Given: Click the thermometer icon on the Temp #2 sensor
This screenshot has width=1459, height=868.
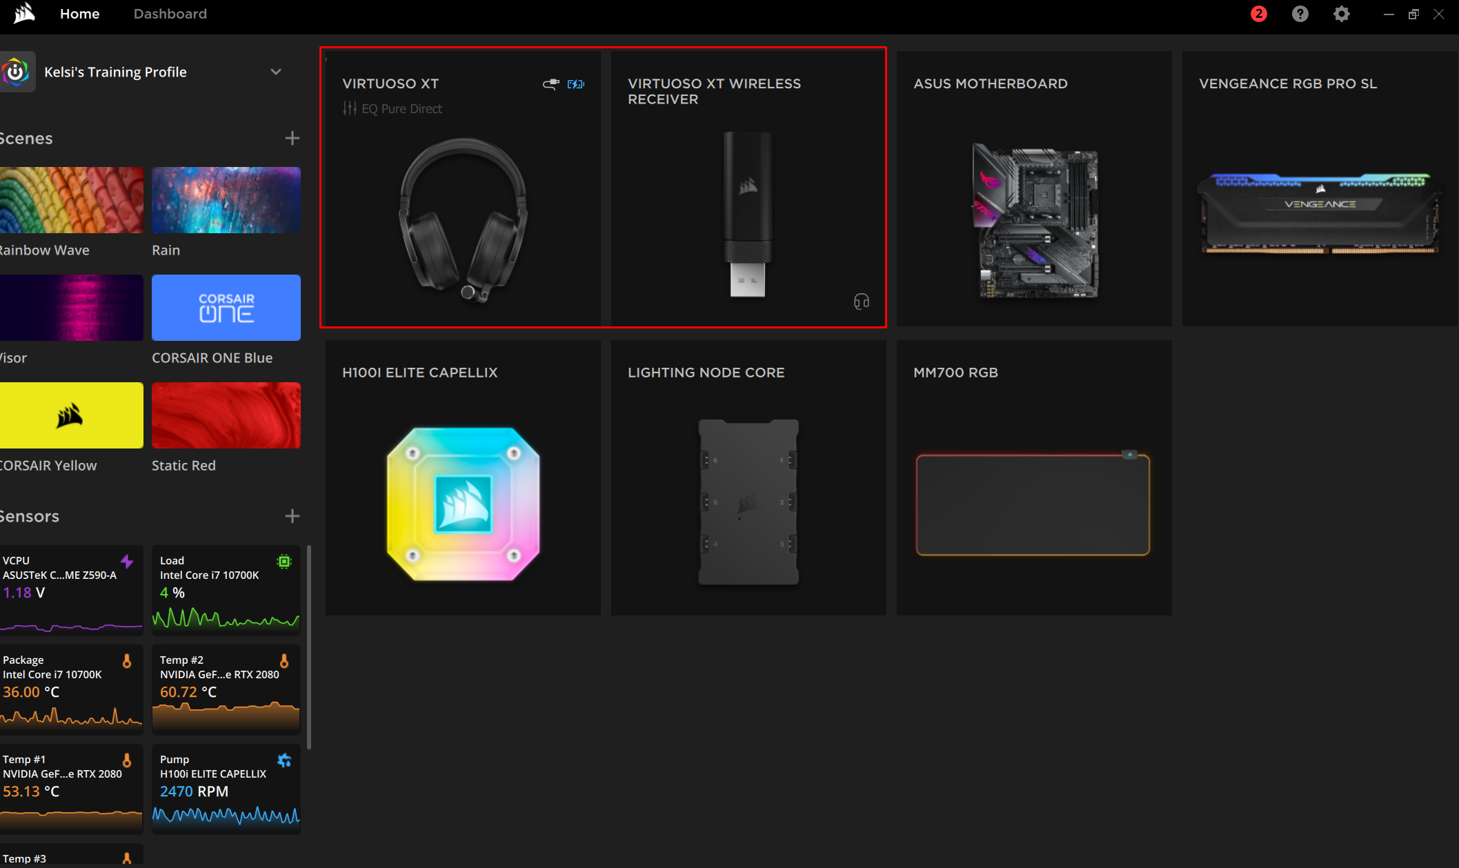Looking at the screenshot, I should click(285, 660).
